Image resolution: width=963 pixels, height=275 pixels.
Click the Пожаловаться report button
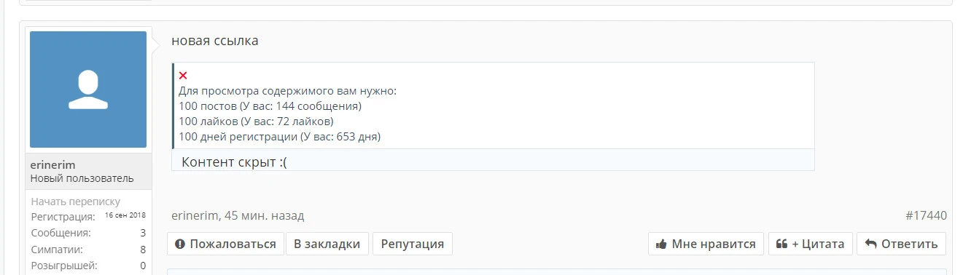225,244
